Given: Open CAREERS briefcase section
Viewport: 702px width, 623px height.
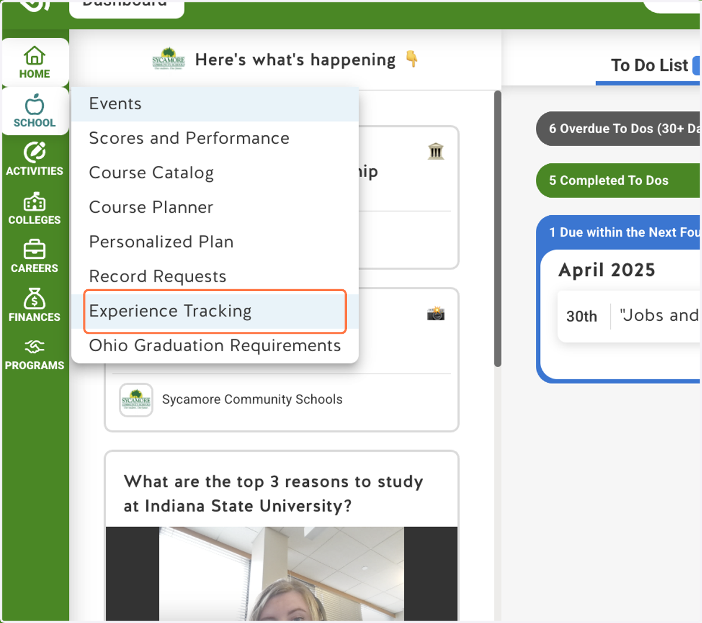Looking at the screenshot, I should 35,257.
